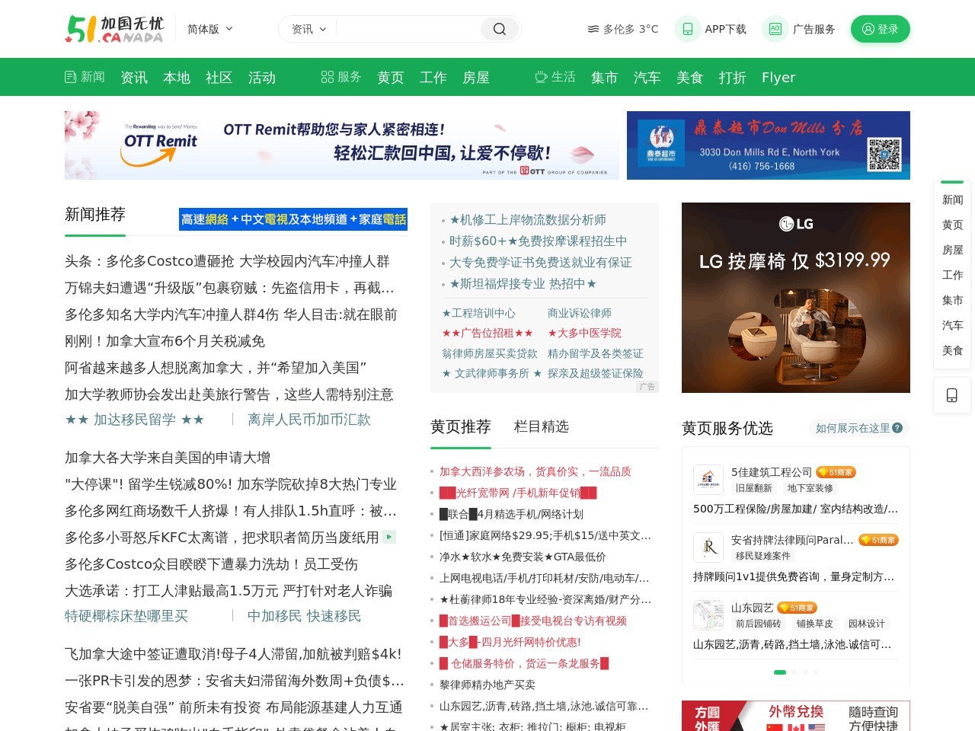Viewport: 975px width, 731px height.
Task: Click the 旧屋翻新 tag
Action: click(x=754, y=488)
